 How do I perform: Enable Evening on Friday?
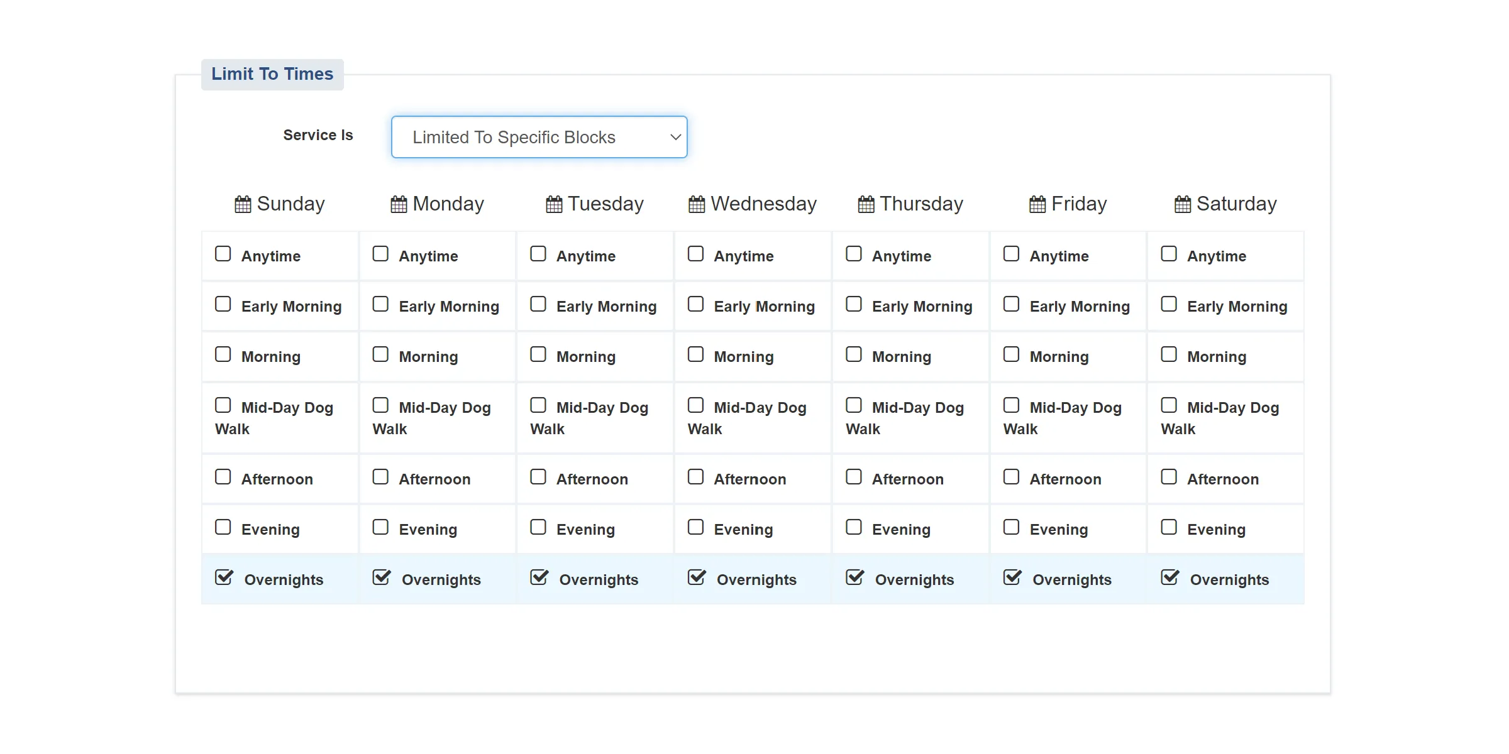coord(1011,527)
